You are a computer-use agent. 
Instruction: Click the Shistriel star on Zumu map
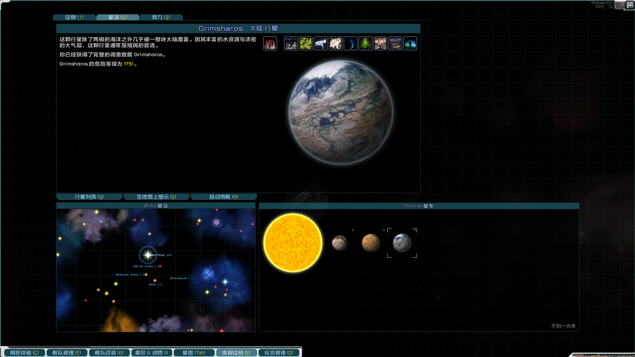[x=148, y=255]
